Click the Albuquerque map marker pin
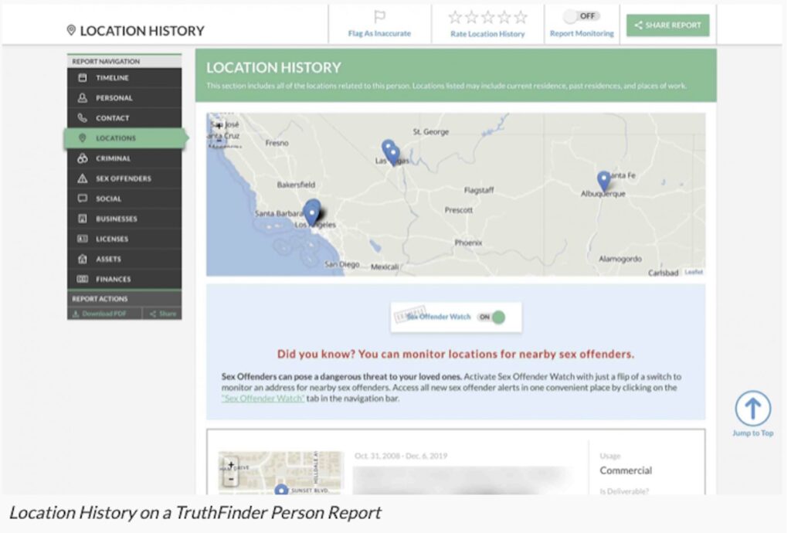 (603, 181)
